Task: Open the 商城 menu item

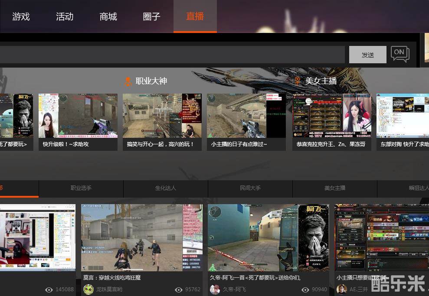Action: (108, 16)
